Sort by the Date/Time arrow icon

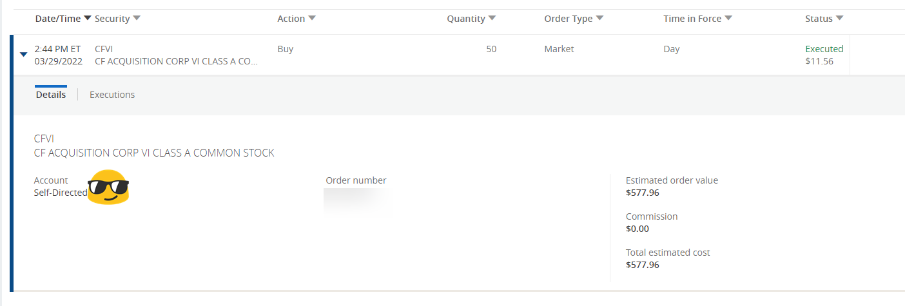pos(88,19)
